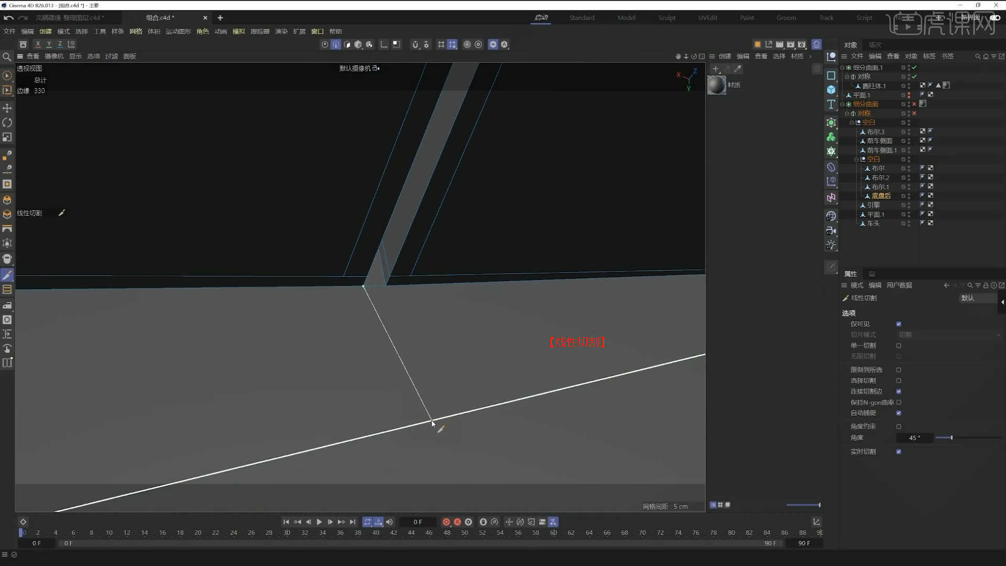Select 底盘后 object in tree
Viewport: 1006px width, 566px height.
pyautogui.click(x=881, y=196)
